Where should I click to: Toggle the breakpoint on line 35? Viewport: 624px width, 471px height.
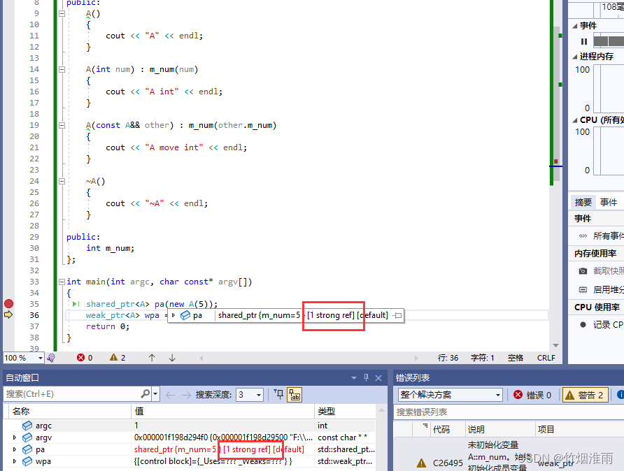9,304
